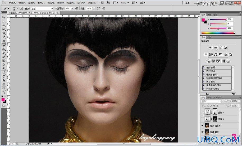Click the R channel slider
242x146 pixels.
(218, 20)
